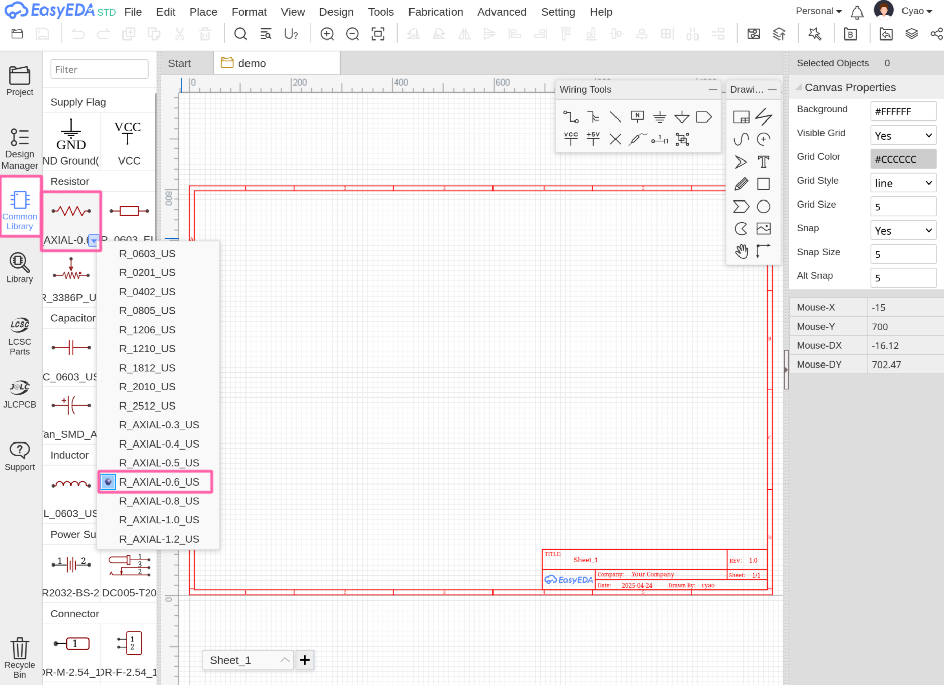Minimize the Wiring Tools panel
The width and height of the screenshot is (944, 685).
[713, 89]
